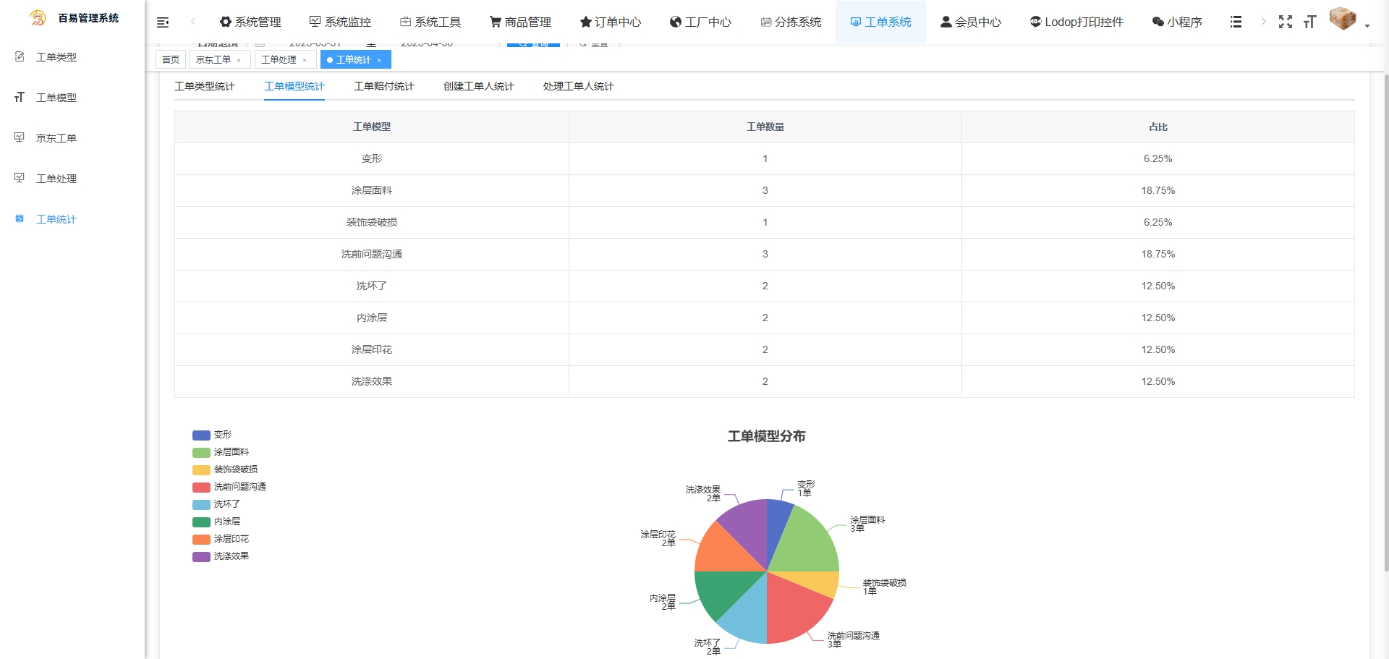This screenshot has width=1389, height=659.
Task: Toggle fullscreen mode icon
Action: pos(1285,22)
